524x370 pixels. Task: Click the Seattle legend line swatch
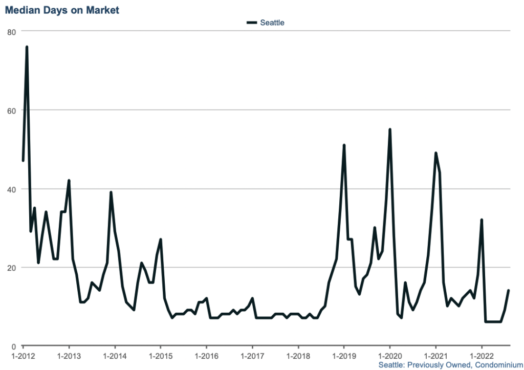pos(252,23)
